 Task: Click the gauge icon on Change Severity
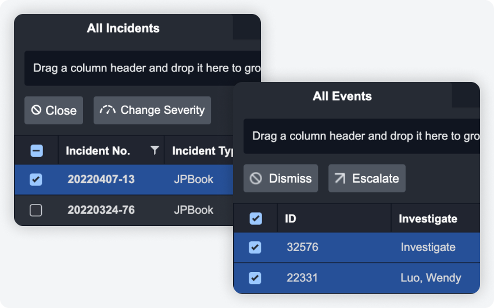click(108, 110)
